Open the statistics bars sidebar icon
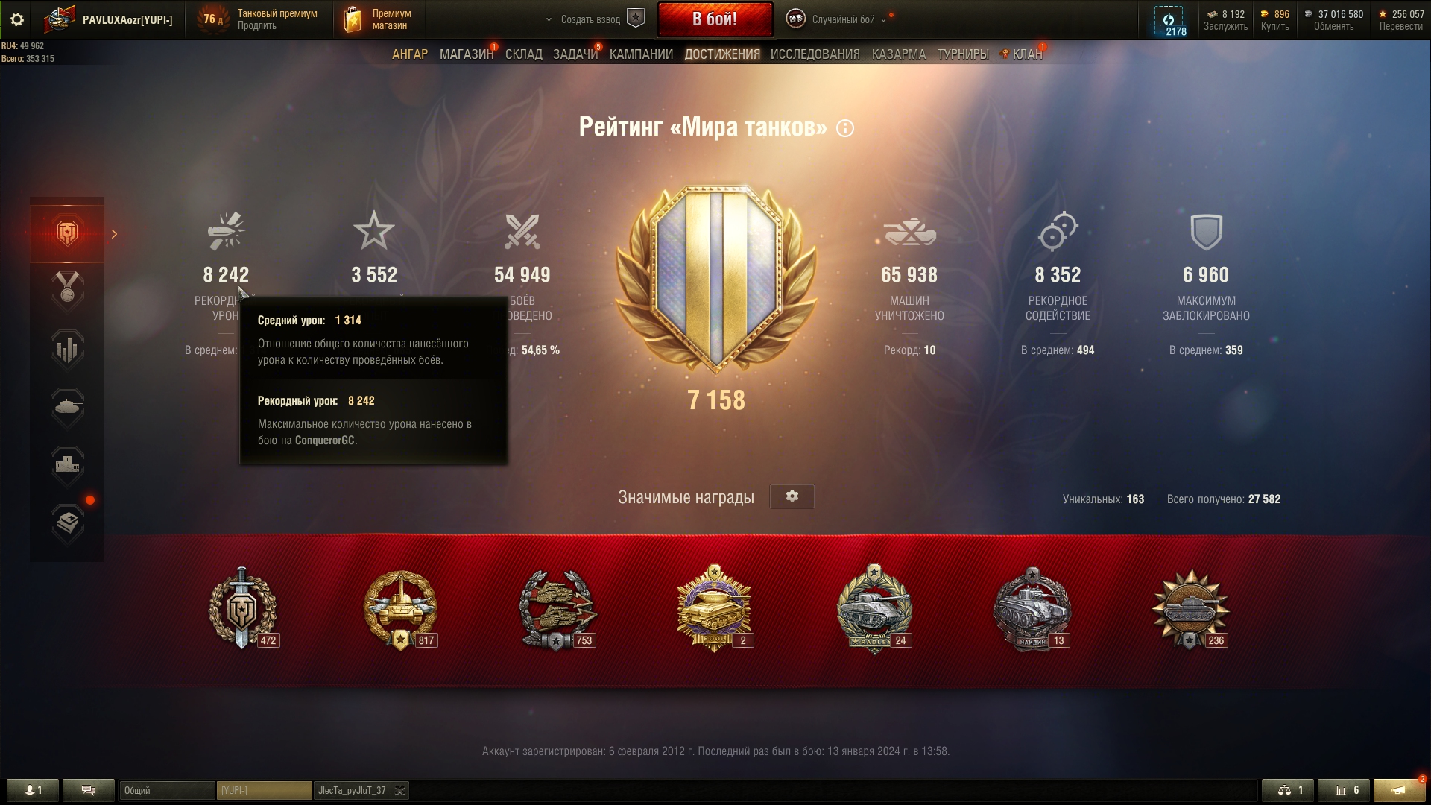This screenshot has height=805, width=1431. 67,349
